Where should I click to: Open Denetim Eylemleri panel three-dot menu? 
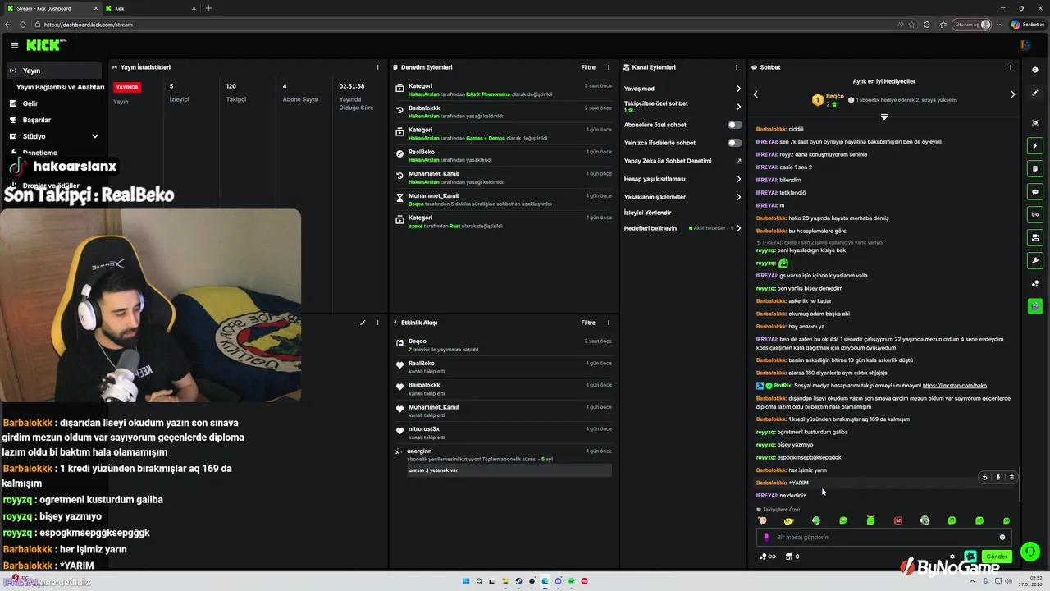pos(608,67)
